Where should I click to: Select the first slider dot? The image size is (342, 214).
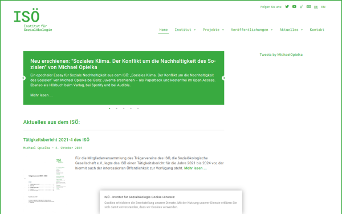(x=109, y=108)
